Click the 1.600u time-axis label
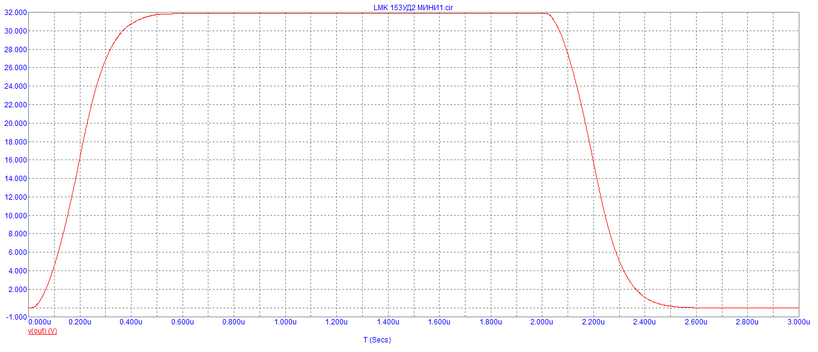Viewport: 818px width, 352px height. pyautogui.click(x=439, y=323)
